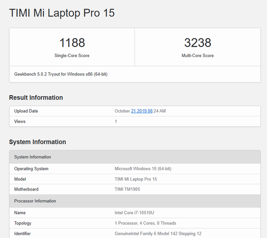Viewport: 267px width, 238px height.
Task: Click the large 'System Information' section heading
Action: [x=37, y=142]
